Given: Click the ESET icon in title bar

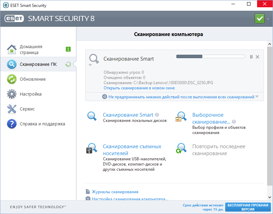Looking at the screenshot, I should pos(6,5).
